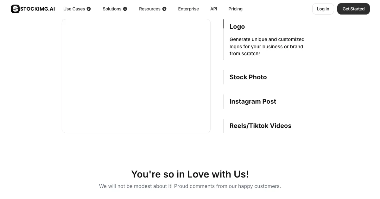Click the empty preview image panel

pos(136,76)
